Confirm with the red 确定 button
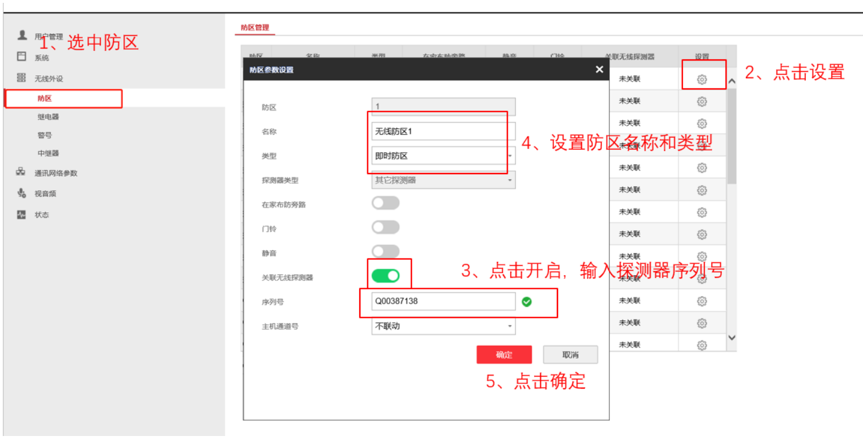This screenshot has height=440, width=863. [x=504, y=354]
